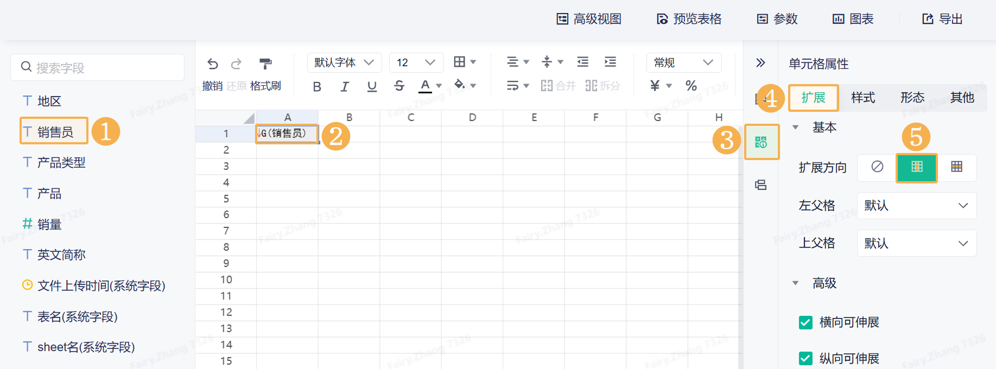Click the cell borders icon
Screen dimensions: 996x369
tap(459, 62)
